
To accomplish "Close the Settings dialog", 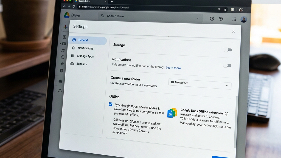I will tap(234, 32).
